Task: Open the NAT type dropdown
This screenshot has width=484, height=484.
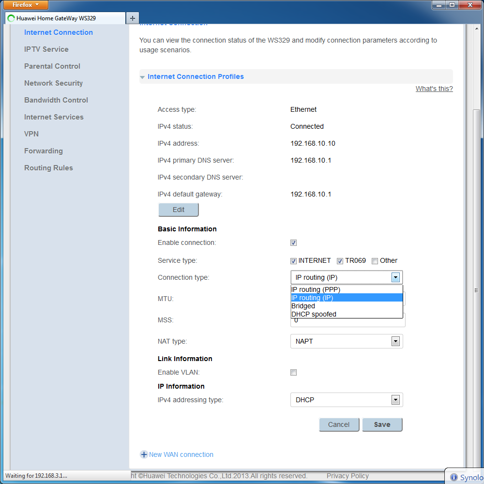Action: [x=347, y=341]
